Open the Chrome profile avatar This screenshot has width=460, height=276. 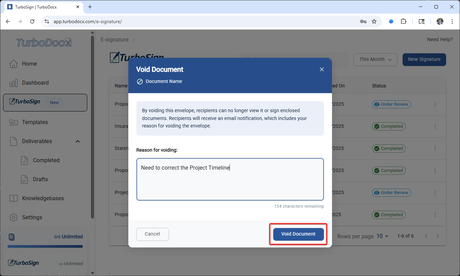coord(440,21)
